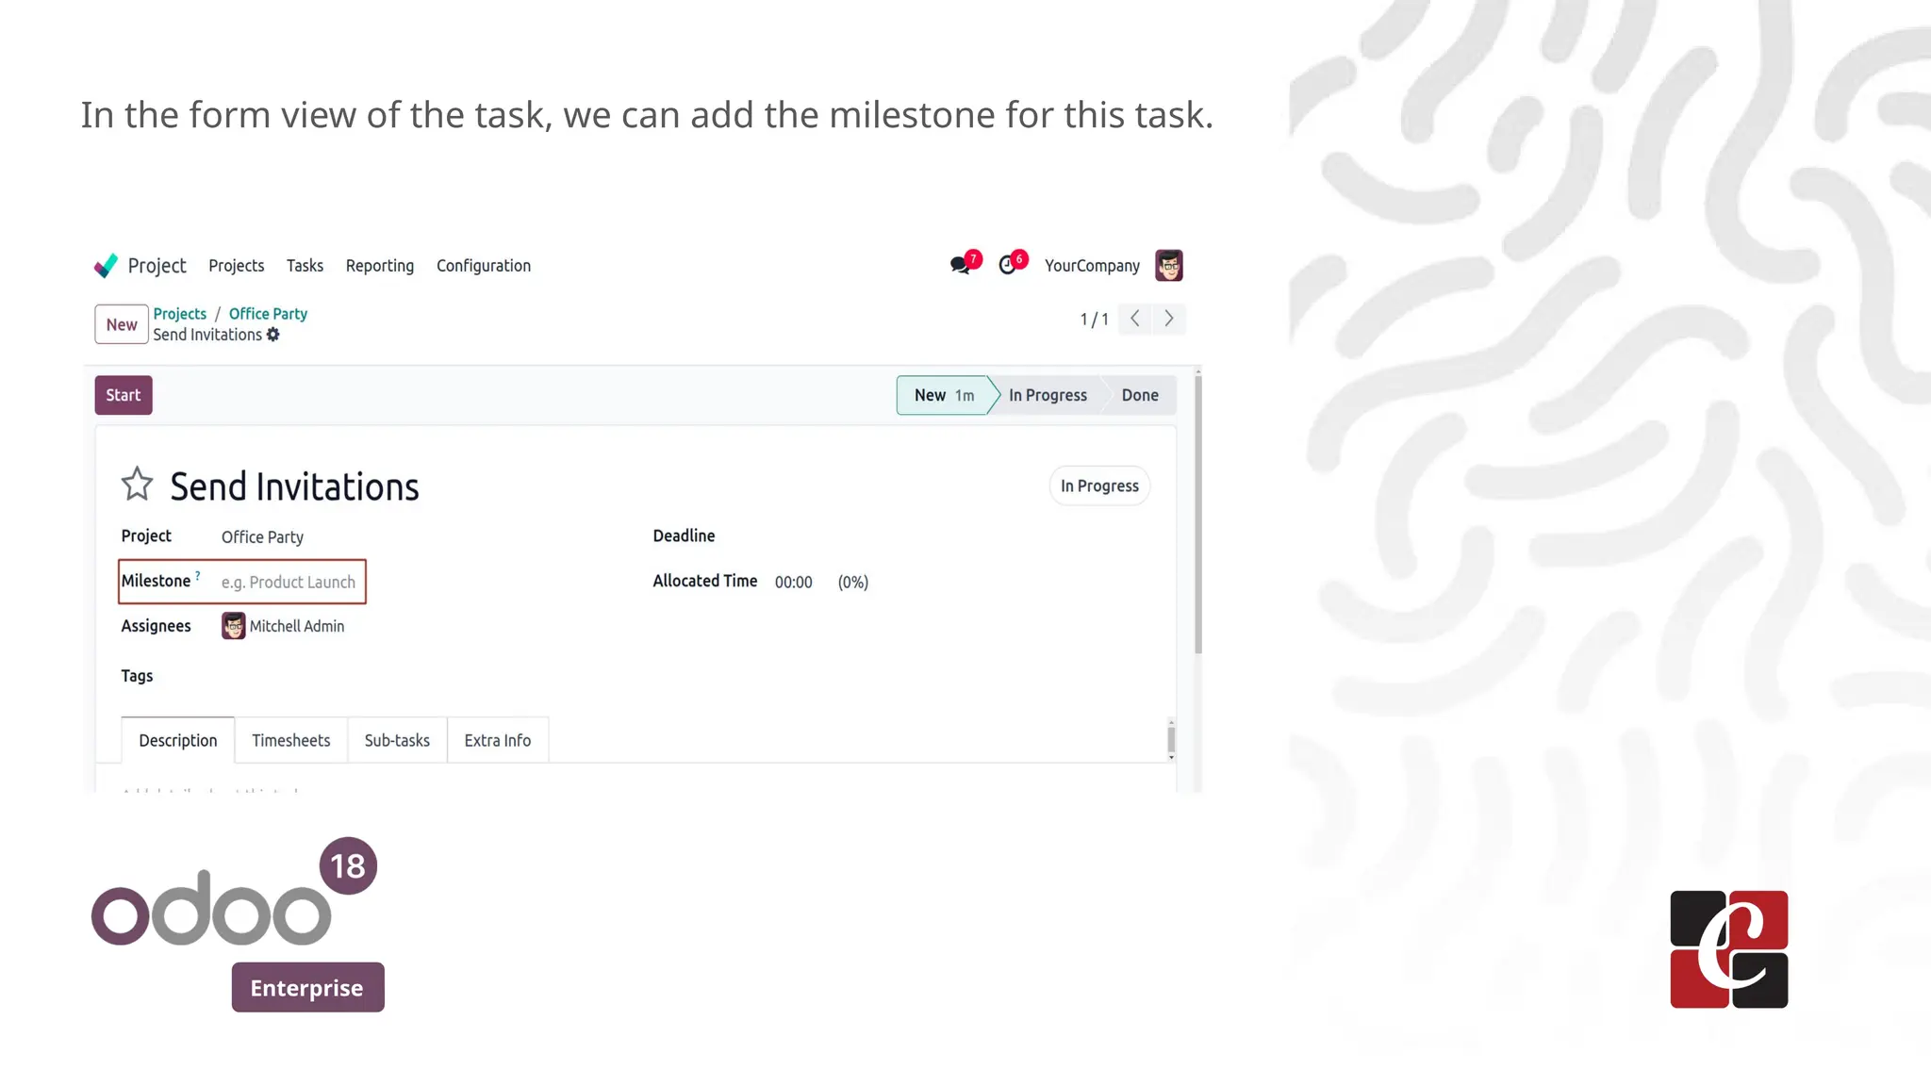This screenshot has width=1931, height=1086.
Task: Click the Mitchell Admin assignee avatar
Action: (233, 626)
